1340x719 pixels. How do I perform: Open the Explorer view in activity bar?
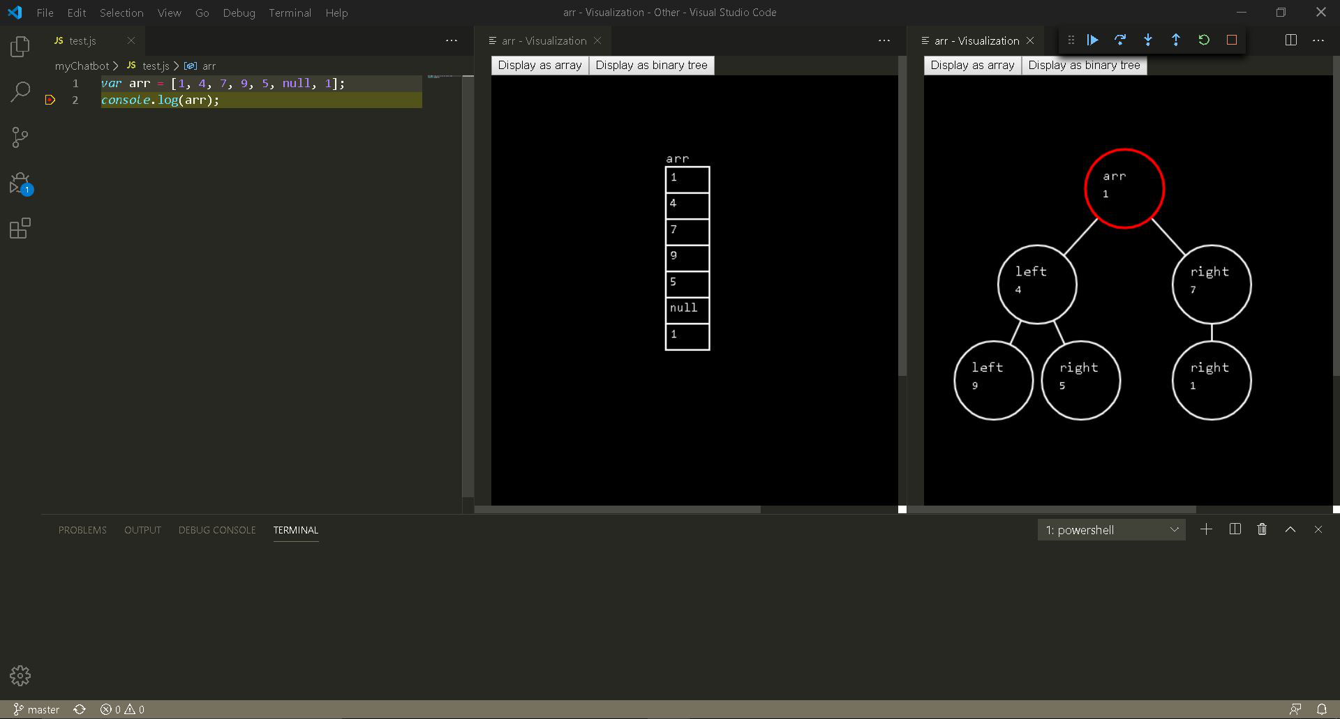(20, 47)
